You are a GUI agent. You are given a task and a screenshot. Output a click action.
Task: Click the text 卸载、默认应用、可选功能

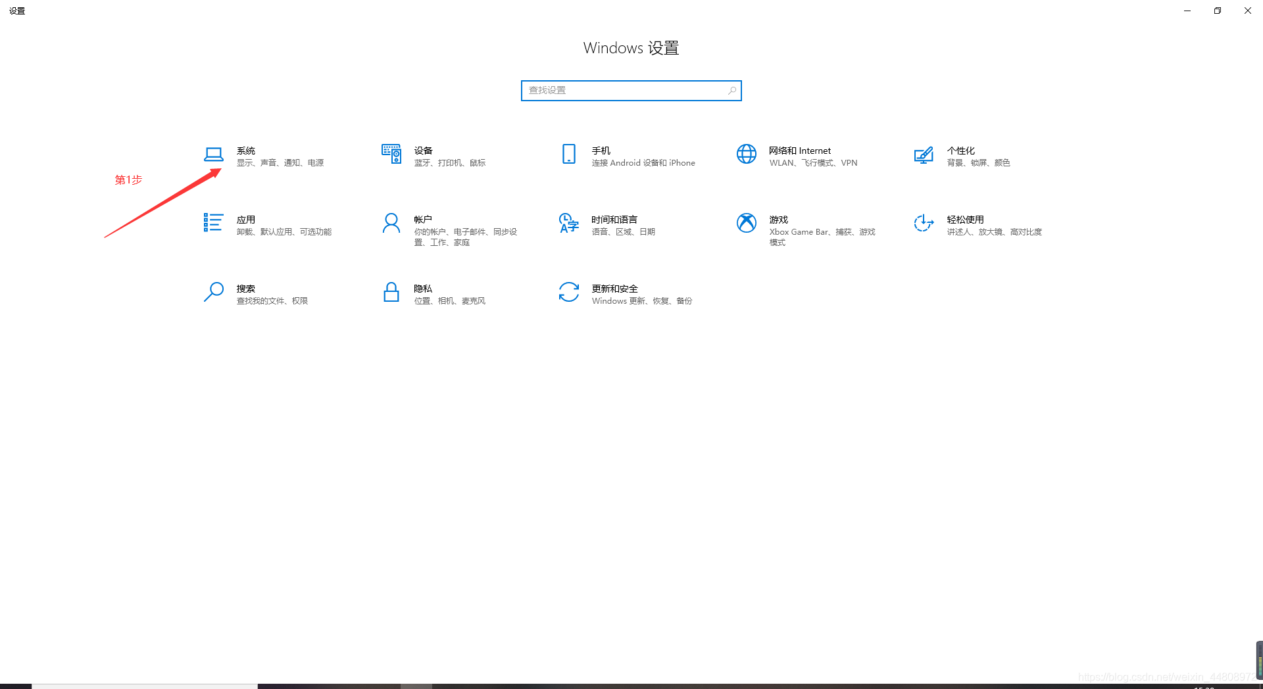(284, 232)
